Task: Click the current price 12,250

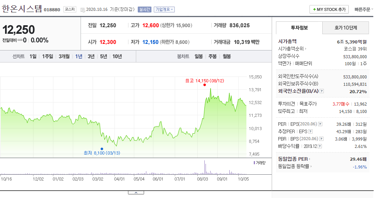Action: click(x=19, y=30)
